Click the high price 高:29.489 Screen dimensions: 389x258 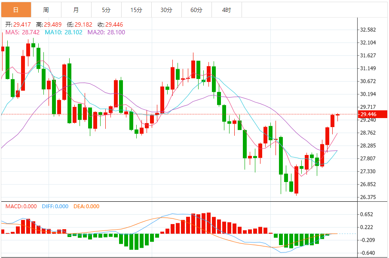point(49,24)
